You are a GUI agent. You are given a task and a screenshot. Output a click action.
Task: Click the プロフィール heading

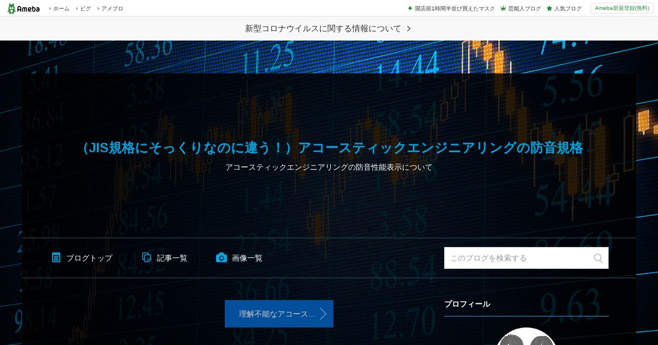coord(467,304)
